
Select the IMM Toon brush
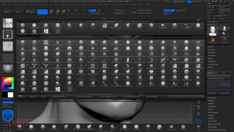[81, 66]
